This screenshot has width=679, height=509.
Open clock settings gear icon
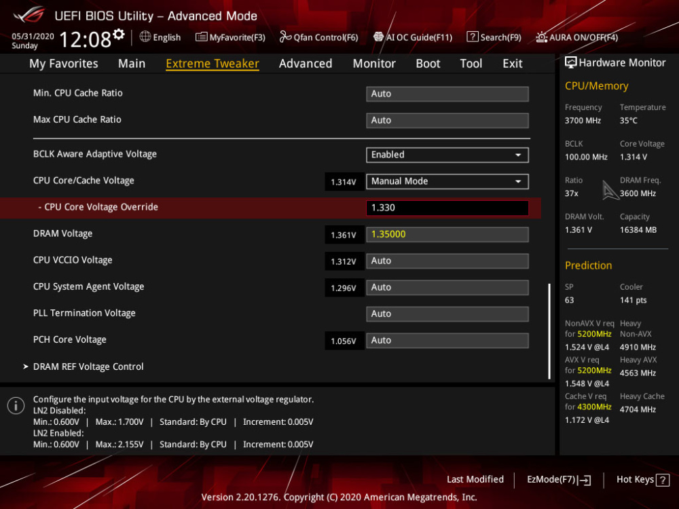point(119,34)
